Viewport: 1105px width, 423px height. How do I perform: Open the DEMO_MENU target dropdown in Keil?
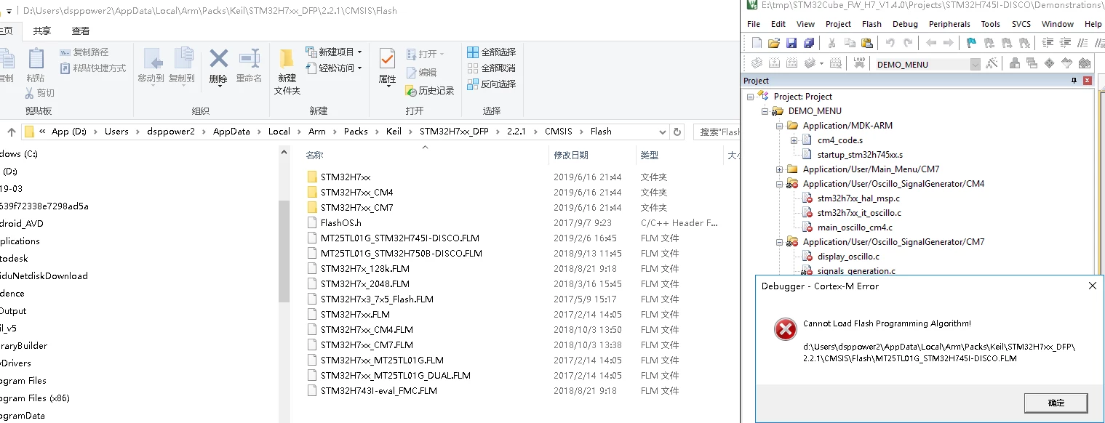(975, 64)
